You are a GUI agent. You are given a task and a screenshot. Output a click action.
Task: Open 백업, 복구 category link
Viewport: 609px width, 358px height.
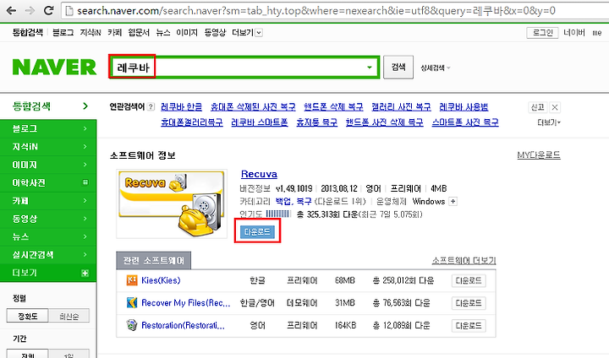tap(294, 201)
